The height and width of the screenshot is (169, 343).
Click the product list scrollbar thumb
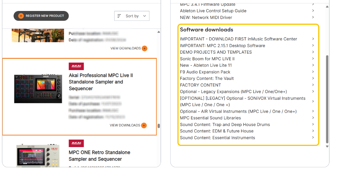click(x=159, y=126)
